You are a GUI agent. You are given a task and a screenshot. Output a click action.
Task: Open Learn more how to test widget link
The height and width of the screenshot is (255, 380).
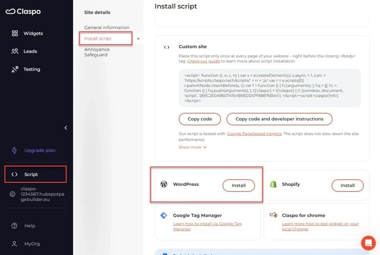[320, 226]
